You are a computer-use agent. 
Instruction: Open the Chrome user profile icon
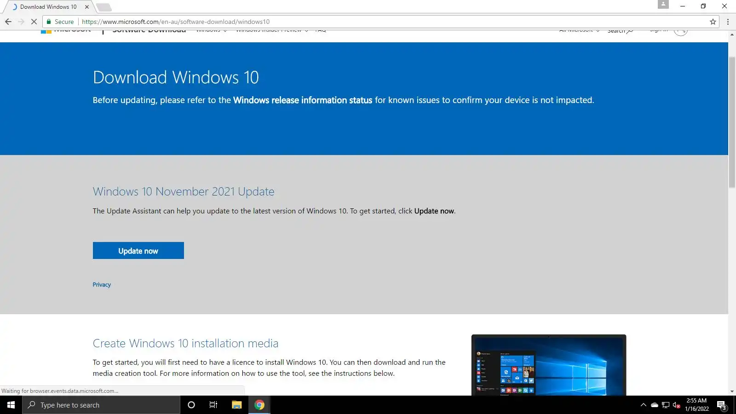[663, 4]
